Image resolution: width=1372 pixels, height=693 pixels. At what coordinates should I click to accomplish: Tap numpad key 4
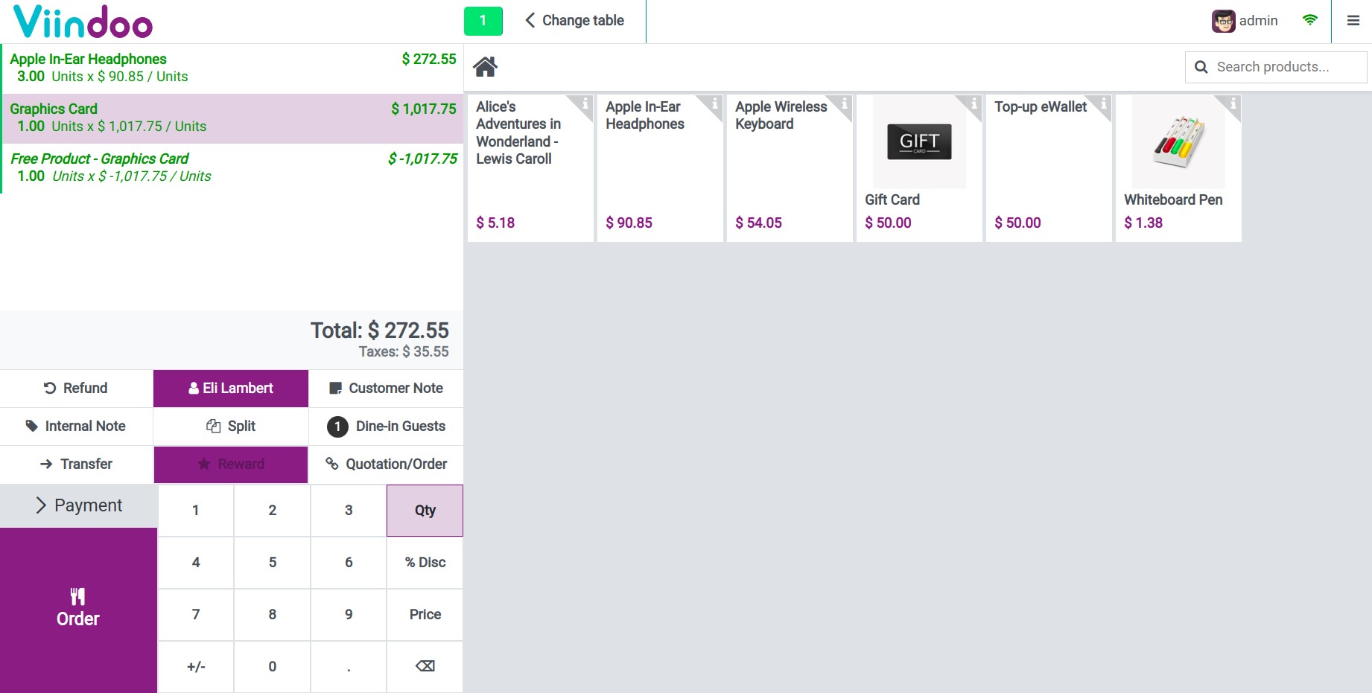pyautogui.click(x=196, y=562)
